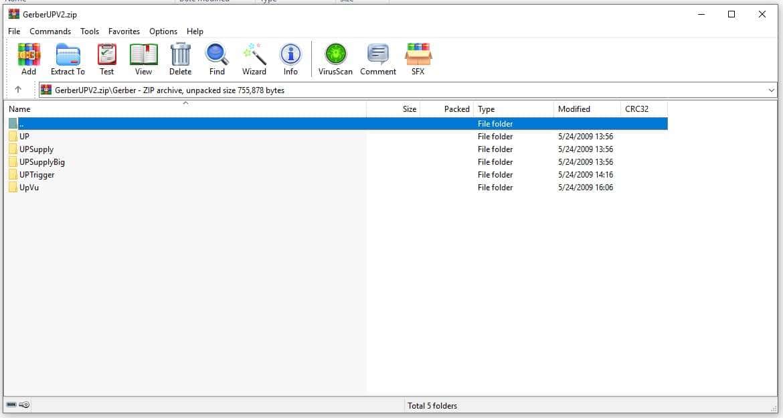Select the UpVu folder name

[x=29, y=188]
